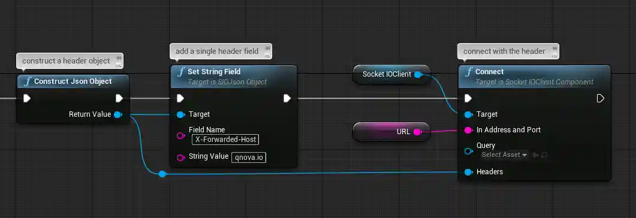Click the Query object pin
636x218 pixels.
469,151
